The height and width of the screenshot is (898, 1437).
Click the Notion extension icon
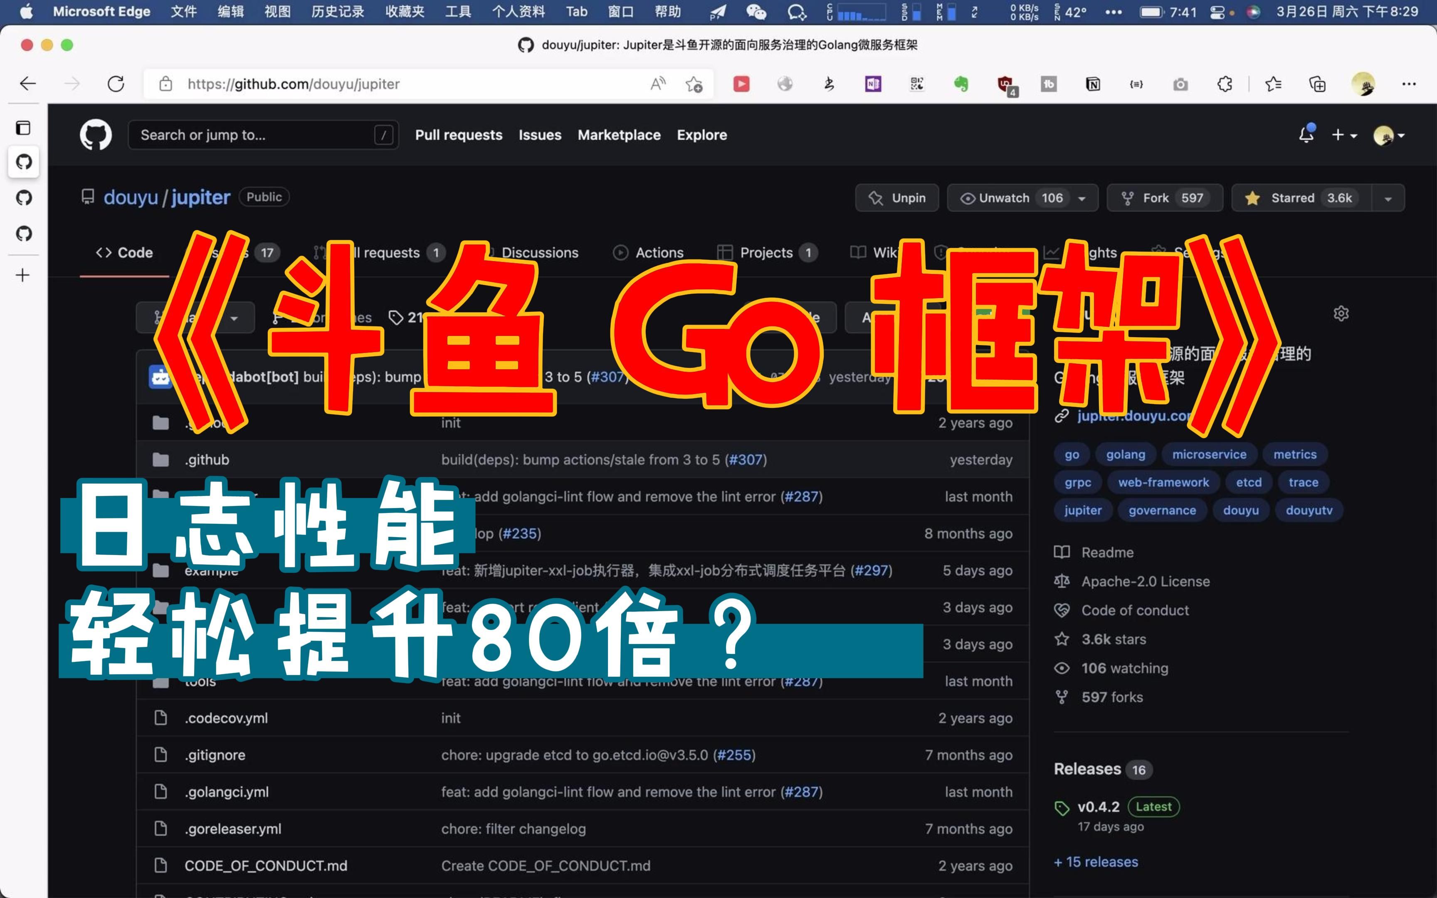click(1093, 84)
